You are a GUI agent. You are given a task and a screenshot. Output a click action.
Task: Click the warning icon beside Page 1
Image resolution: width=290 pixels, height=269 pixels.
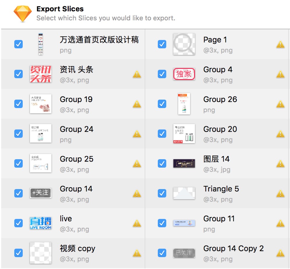tap(280, 44)
